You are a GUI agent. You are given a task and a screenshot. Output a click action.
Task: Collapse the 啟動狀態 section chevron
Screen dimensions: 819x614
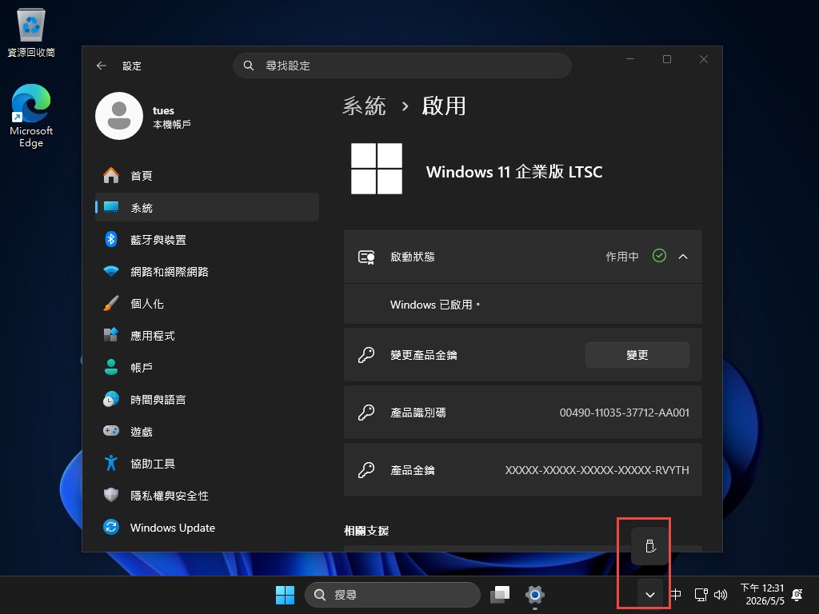[683, 257]
